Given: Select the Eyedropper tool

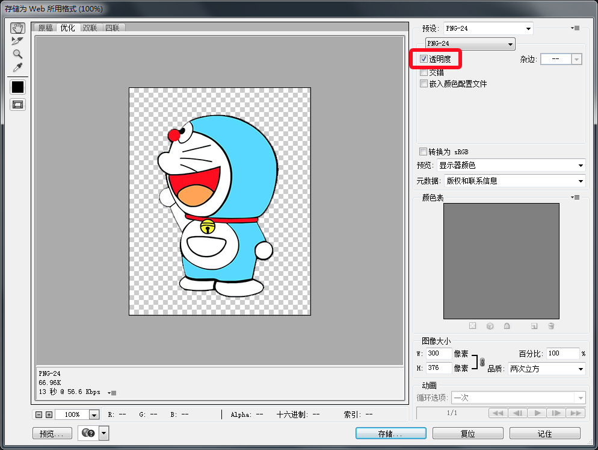Looking at the screenshot, I should pyautogui.click(x=17, y=67).
